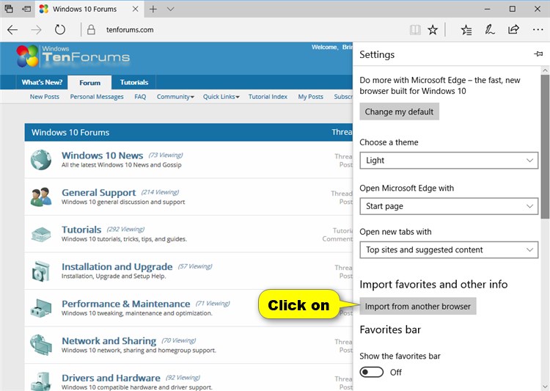The width and height of the screenshot is (550, 391).
Task: Go to the Tutorials tab in the site header
Action: tap(134, 82)
